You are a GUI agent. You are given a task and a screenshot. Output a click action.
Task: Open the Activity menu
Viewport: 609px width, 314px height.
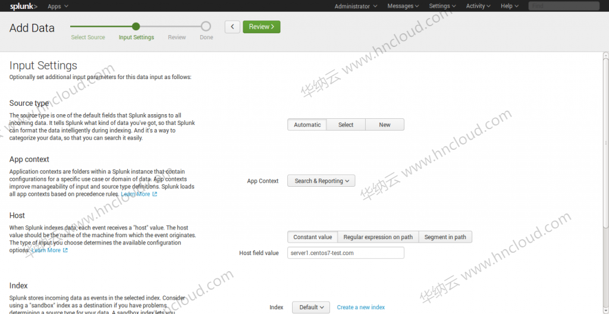coord(478,6)
